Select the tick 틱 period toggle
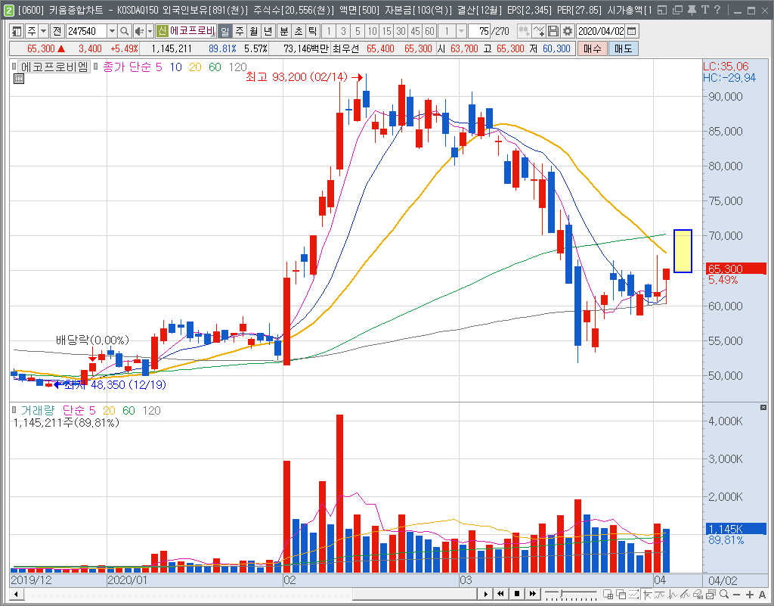Viewport: 774px width, 606px height. pyautogui.click(x=312, y=31)
